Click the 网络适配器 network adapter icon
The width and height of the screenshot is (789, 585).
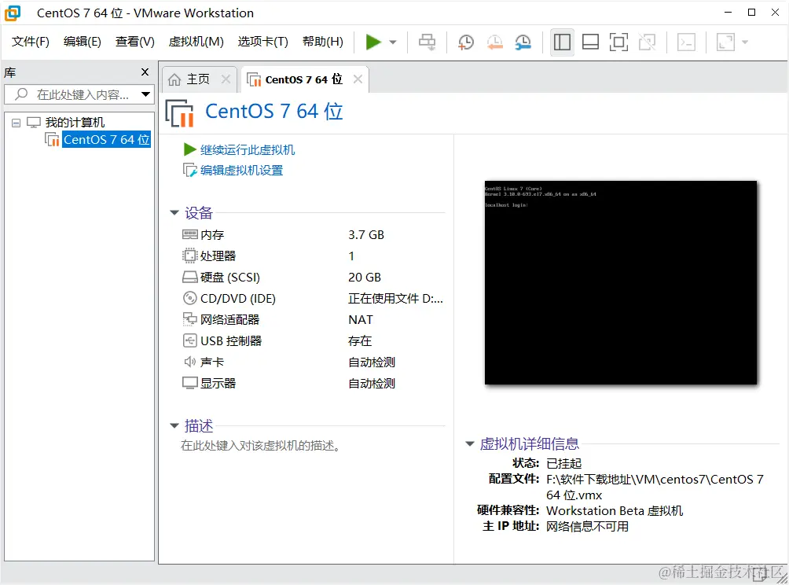tap(189, 319)
